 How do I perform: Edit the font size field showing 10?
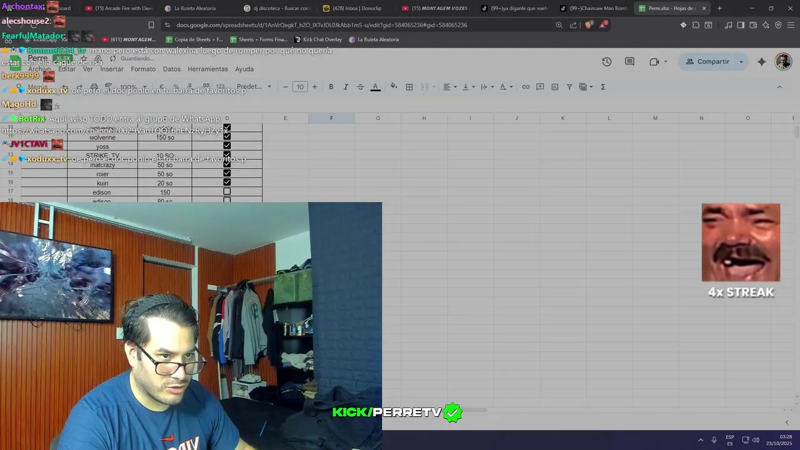click(x=300, y=87)
